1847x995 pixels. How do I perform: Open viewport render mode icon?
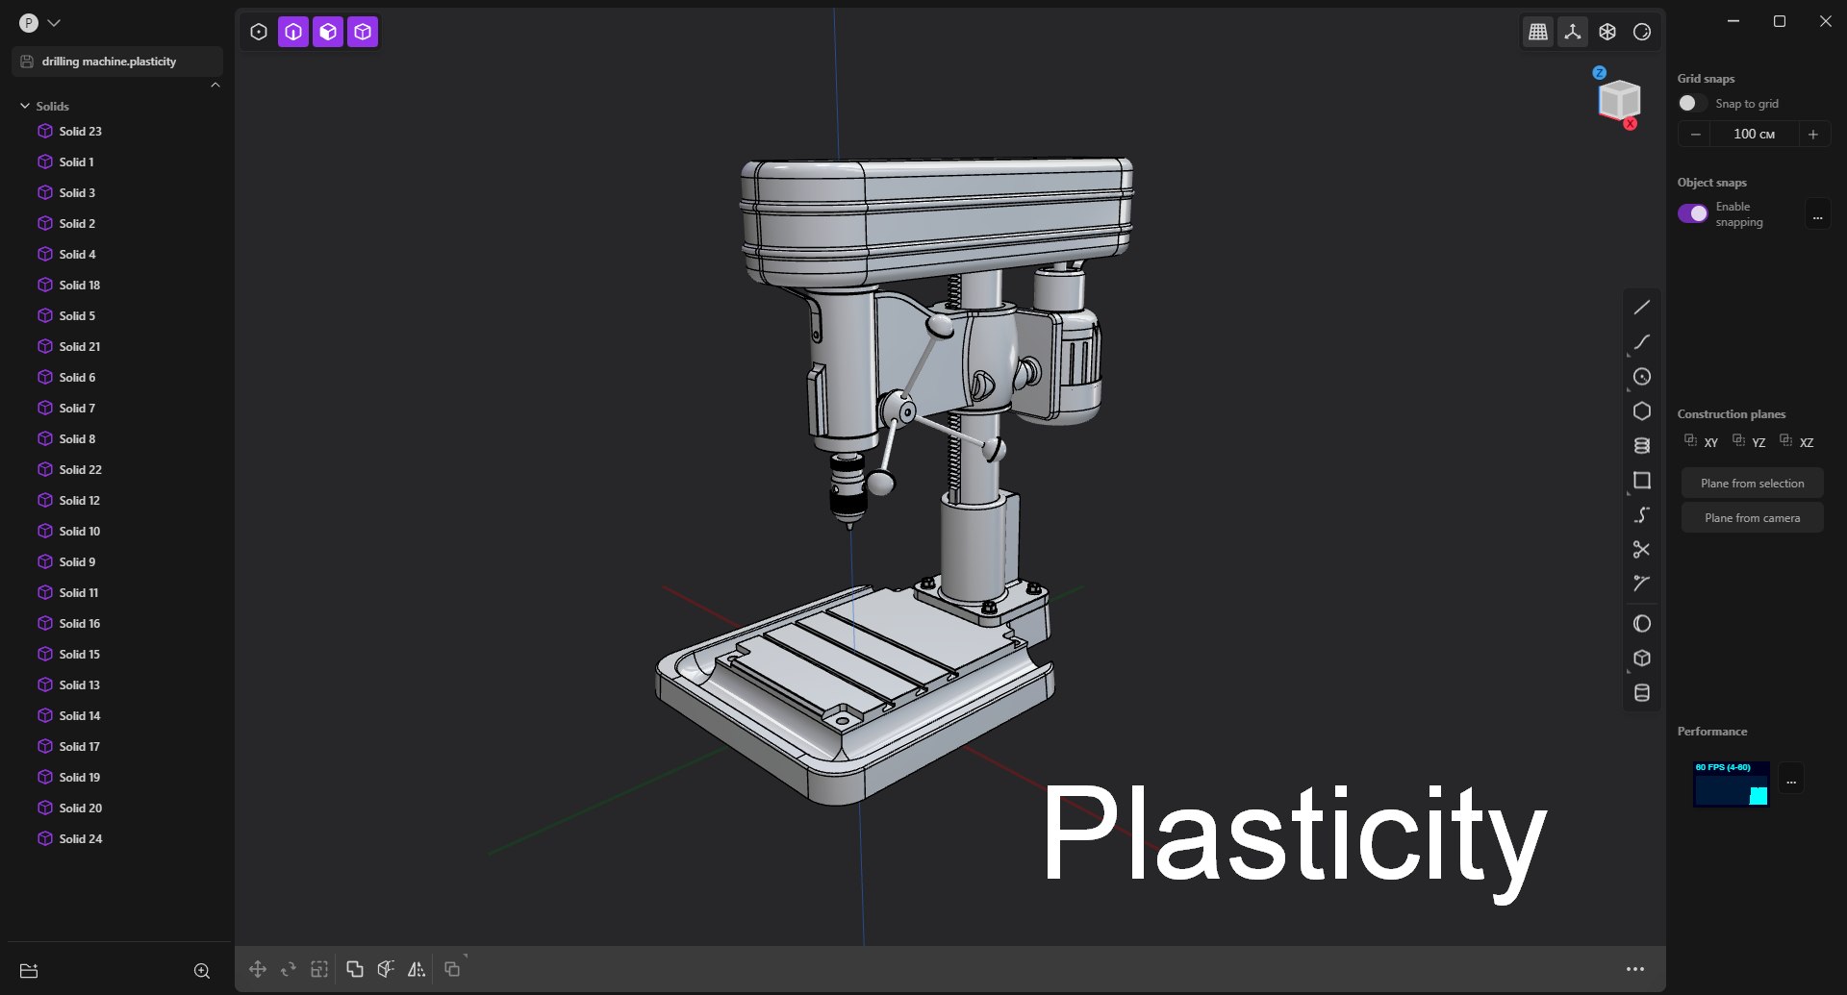pyautogui.click(x=1642, y=32)
